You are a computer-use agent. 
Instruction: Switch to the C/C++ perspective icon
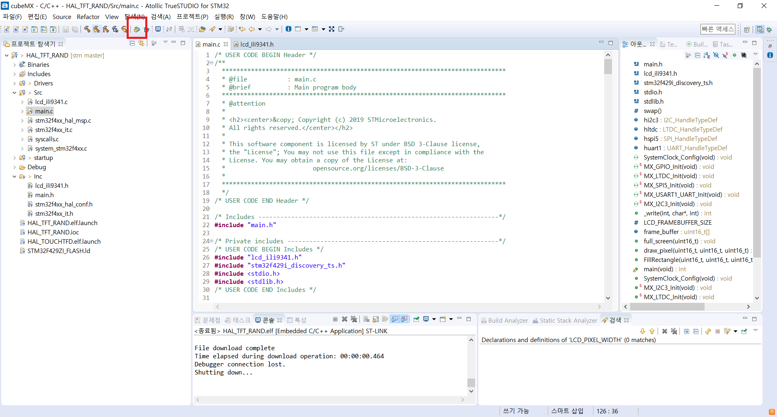tap(760, 29)
